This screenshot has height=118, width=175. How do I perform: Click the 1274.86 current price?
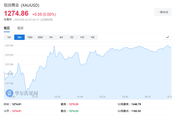click(x=16, y=13)
